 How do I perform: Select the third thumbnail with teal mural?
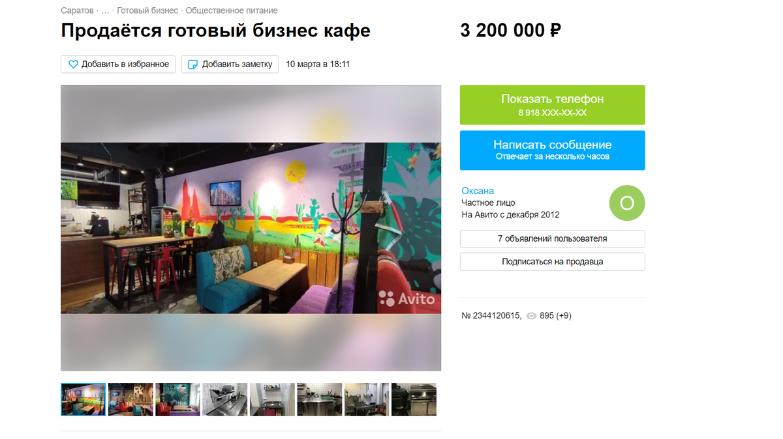(x=177, y=399)
